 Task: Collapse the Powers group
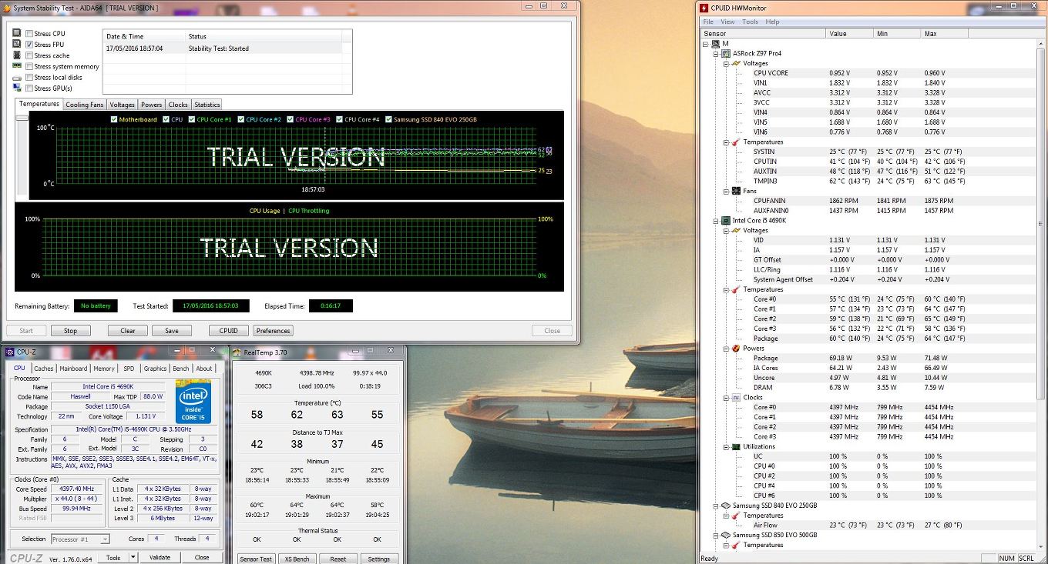click(x=726, y=349)
